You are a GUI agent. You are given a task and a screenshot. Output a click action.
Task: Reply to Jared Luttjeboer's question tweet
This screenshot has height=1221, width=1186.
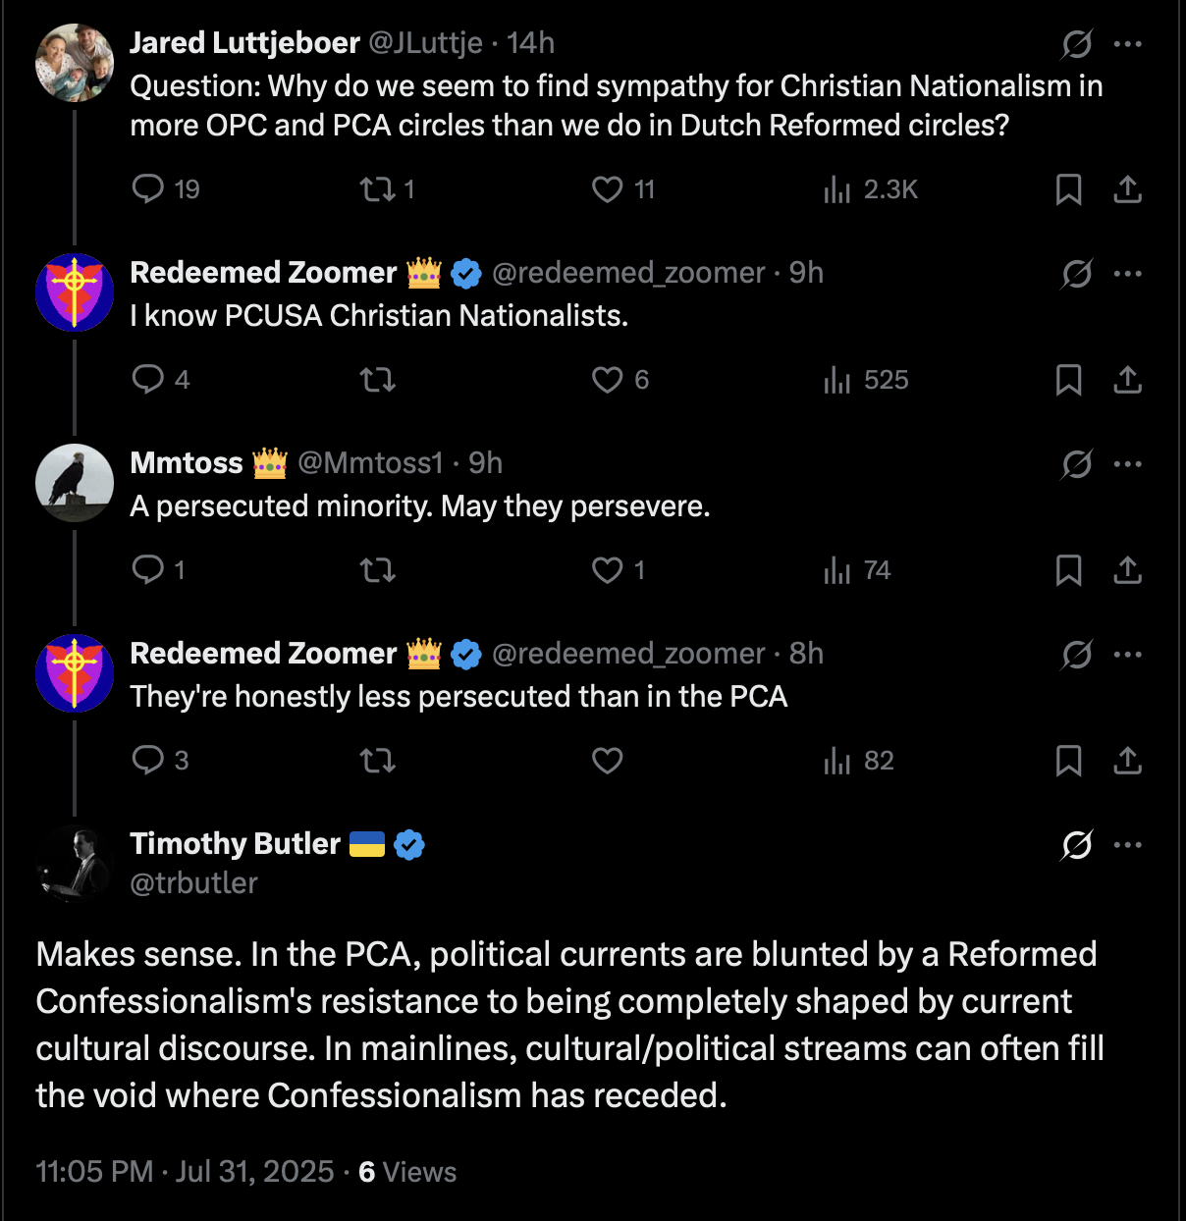(x=148, y=188)
